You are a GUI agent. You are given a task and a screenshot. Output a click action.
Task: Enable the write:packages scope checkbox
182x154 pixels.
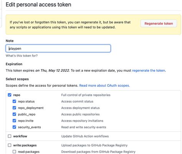pyautogui.click(x=10, y=145)
